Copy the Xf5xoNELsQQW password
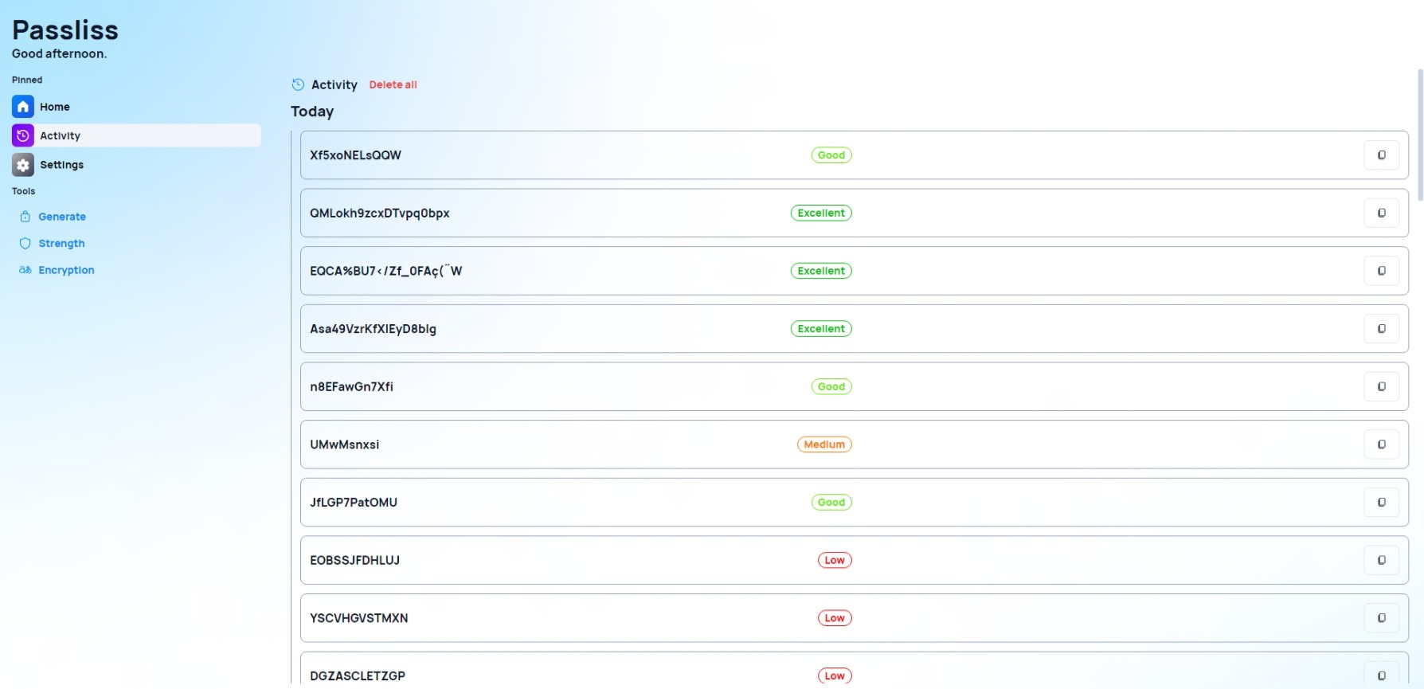This screenshot has height=689, width=1424. tap(1381, 155)
